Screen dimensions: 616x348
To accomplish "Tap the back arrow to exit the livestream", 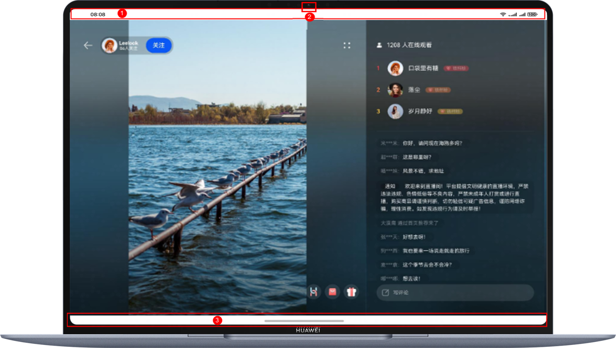I will click(88, 45).
